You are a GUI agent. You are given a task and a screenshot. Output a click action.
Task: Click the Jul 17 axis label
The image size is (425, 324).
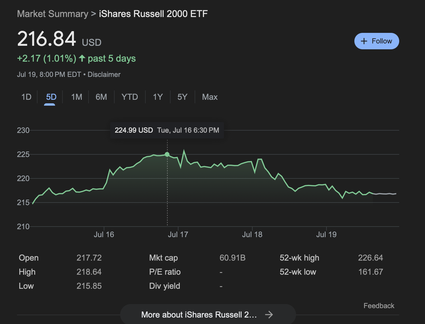(x=178, y=234)
